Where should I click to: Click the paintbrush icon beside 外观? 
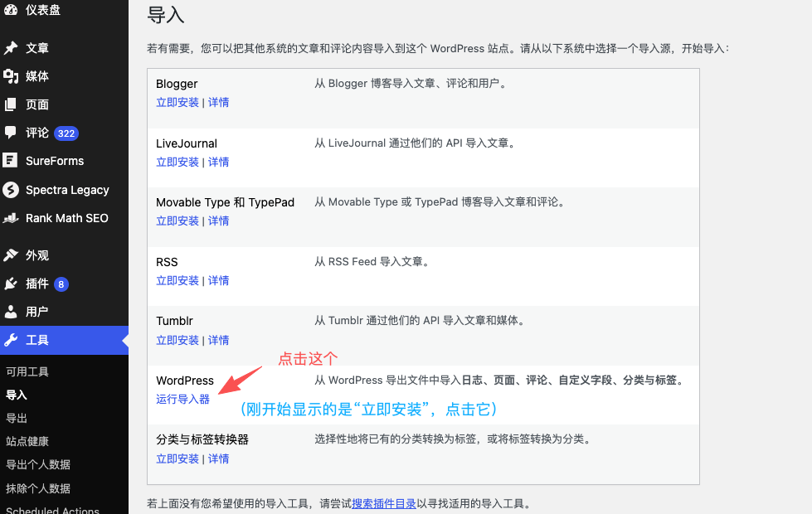click(x=10, y=255)
